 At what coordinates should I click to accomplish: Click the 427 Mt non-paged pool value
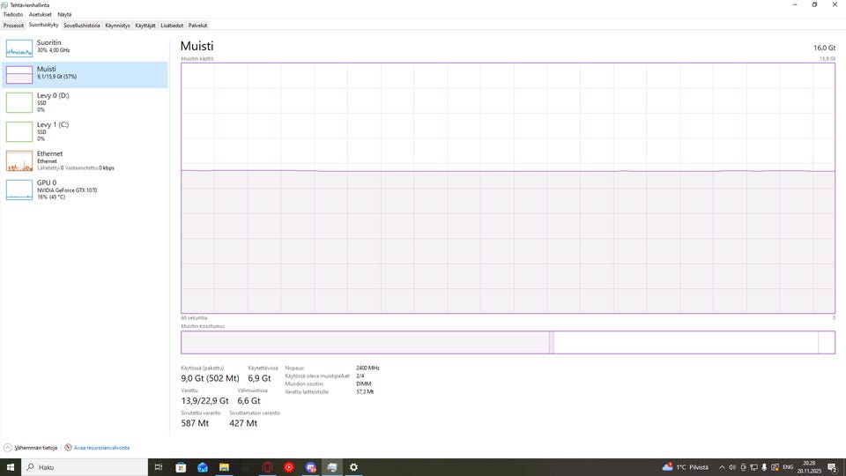pyautogui.click(x=243, y=424)
